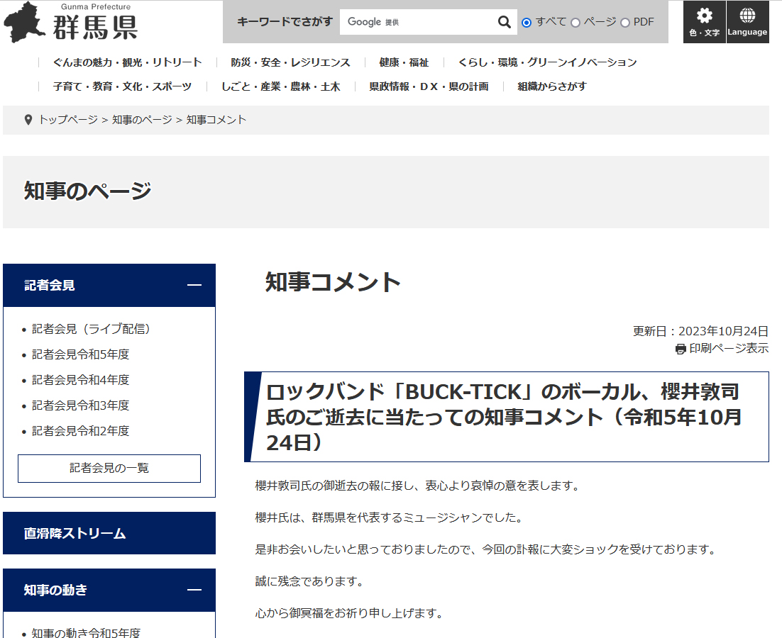Screen dimensions: 782x638
Task: Select the PDF radio button
Action: coord(625,23)
